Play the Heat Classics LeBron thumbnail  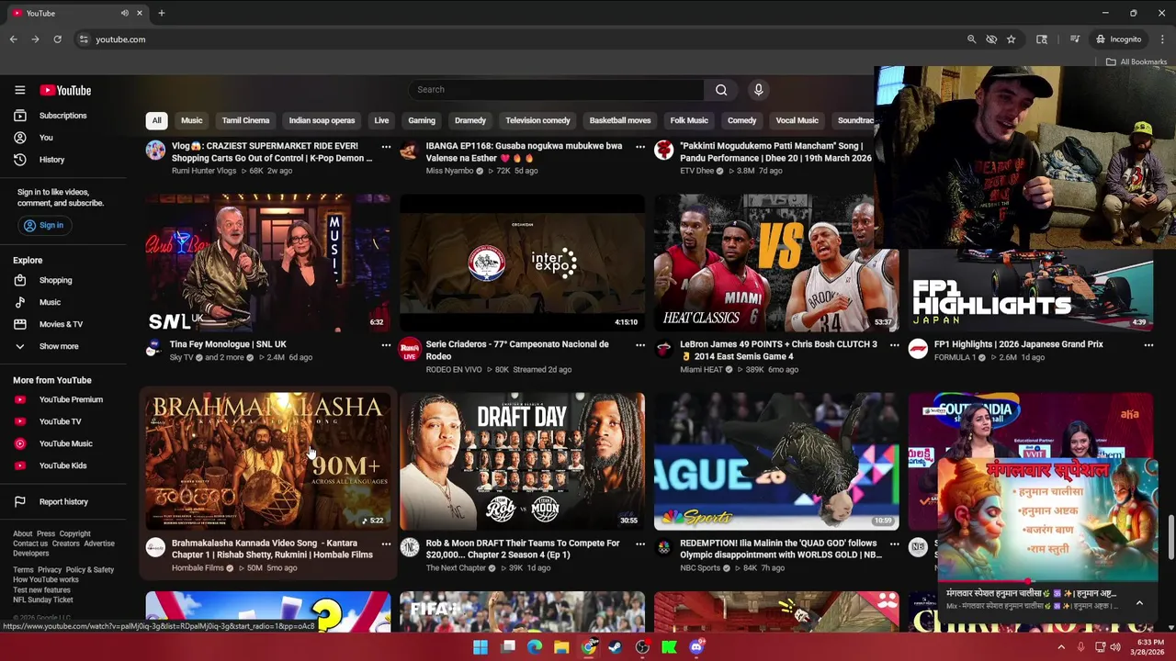(x=776, y=263)
